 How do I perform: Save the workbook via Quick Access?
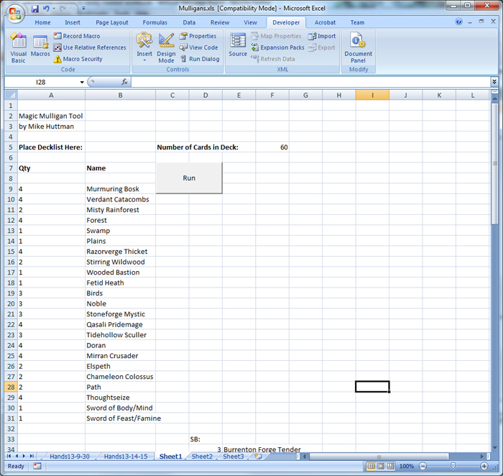coord(34,9)
